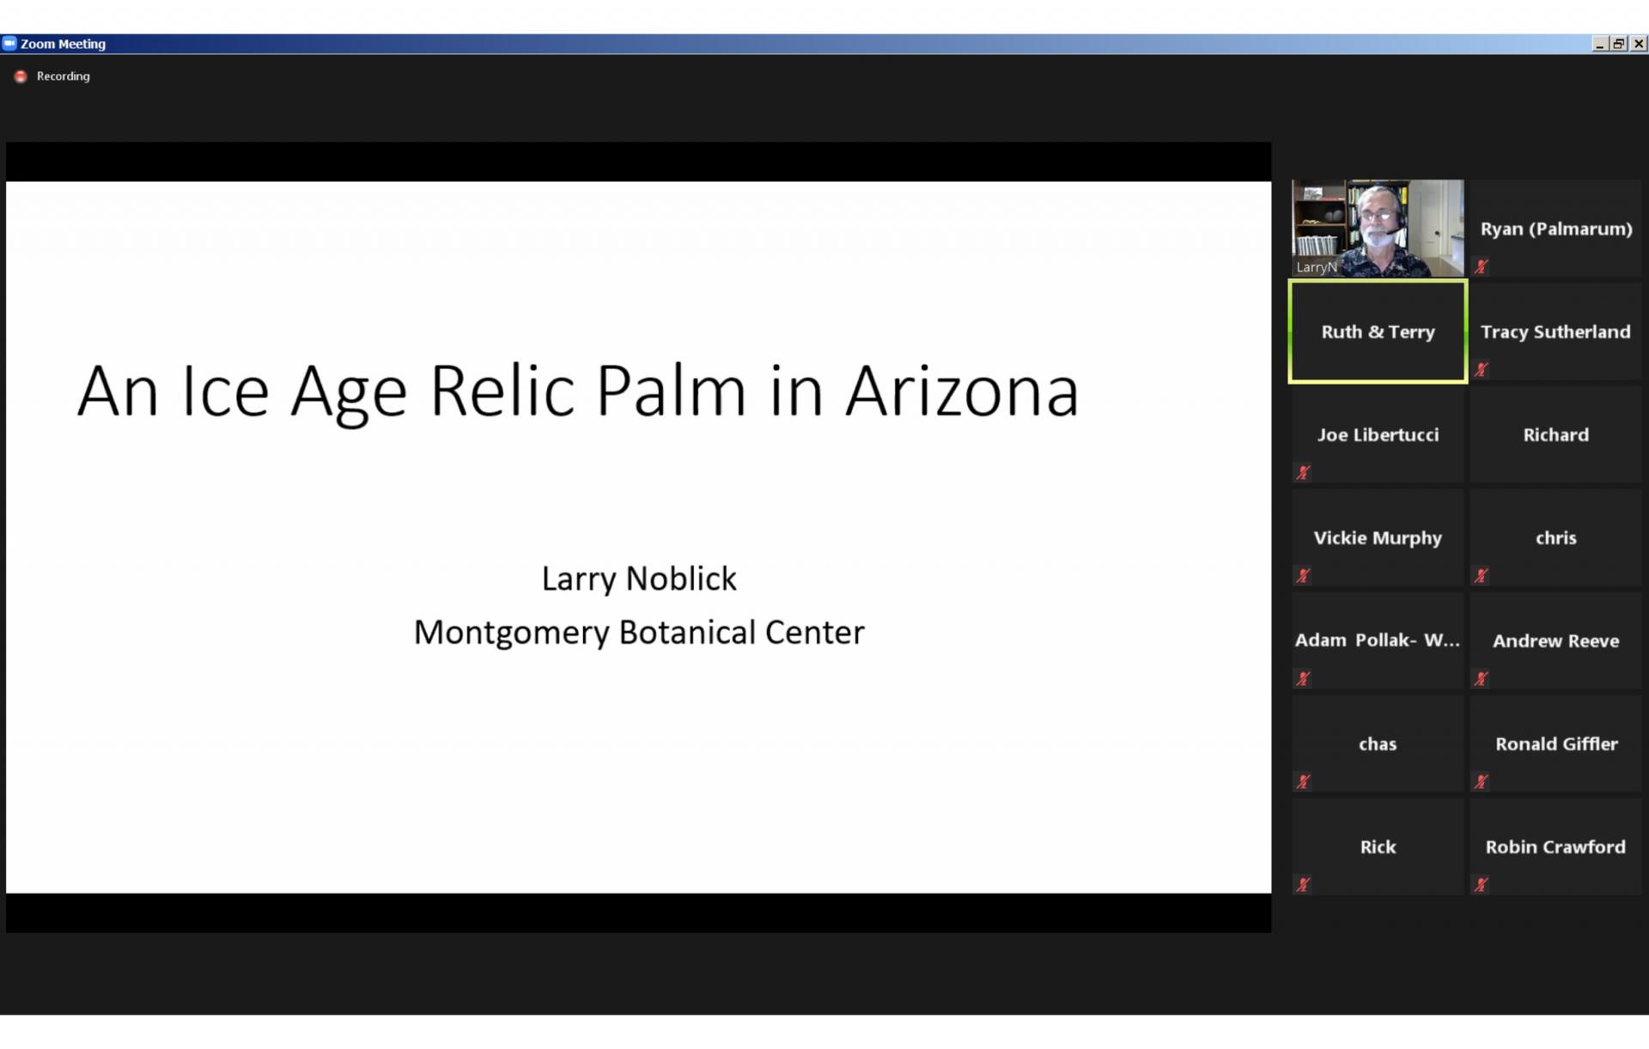Select the Adam Pollak participant tile

(x=1378, y=640)
